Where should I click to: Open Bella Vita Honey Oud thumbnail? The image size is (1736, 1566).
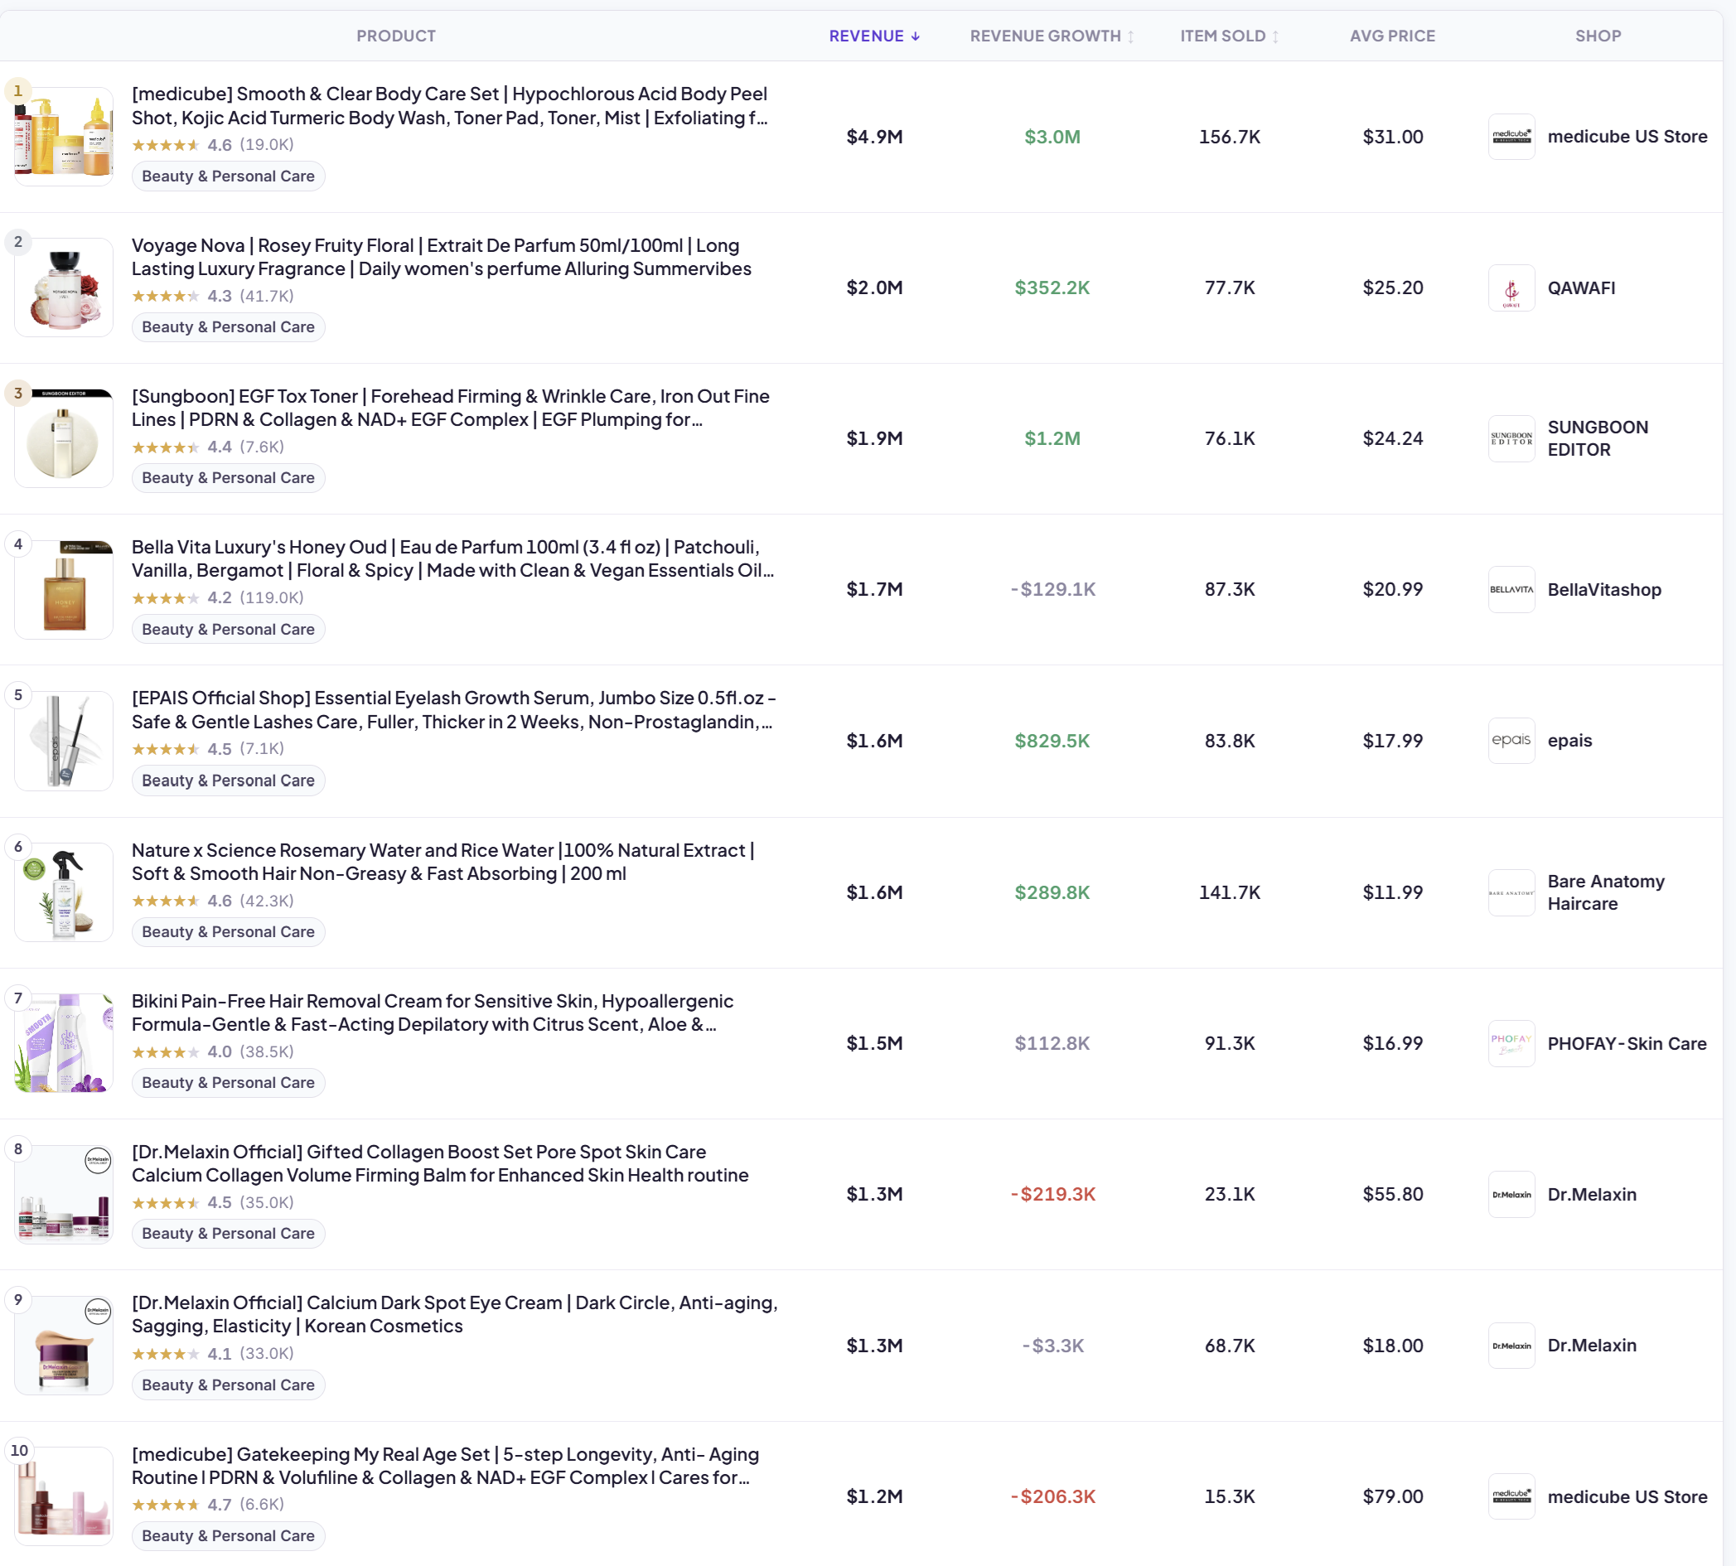64,589
